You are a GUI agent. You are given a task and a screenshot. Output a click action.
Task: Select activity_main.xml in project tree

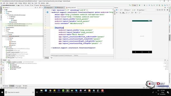point(15,36)
